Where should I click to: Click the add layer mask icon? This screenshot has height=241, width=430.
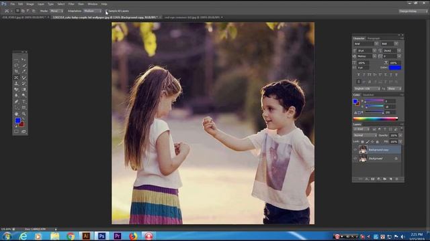tap(373, 179)
